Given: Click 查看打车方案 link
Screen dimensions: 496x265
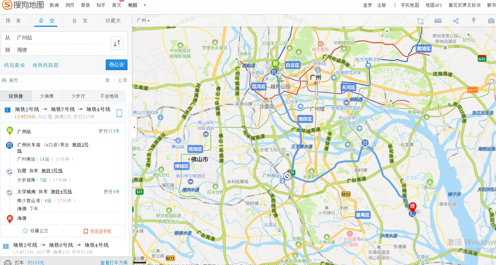Looking at the screenshot, I should click(114, 263).
